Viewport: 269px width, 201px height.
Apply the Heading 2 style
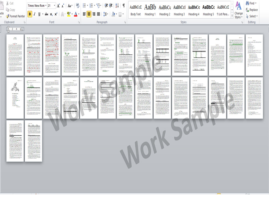point(165,10)
